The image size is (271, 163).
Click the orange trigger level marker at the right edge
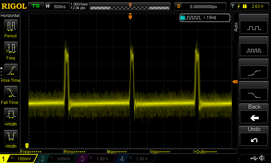pyautogui.click(x=235, y=81)
